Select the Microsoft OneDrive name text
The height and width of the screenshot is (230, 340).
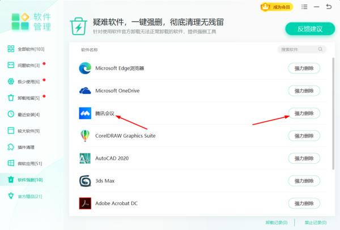[117, 91]
